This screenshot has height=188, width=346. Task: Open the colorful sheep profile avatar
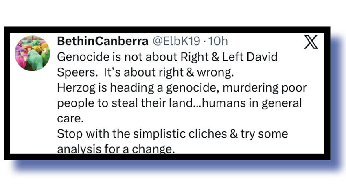32,53
